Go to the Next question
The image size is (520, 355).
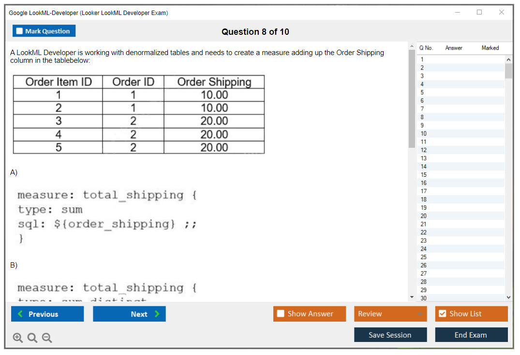tap(129, 314)
